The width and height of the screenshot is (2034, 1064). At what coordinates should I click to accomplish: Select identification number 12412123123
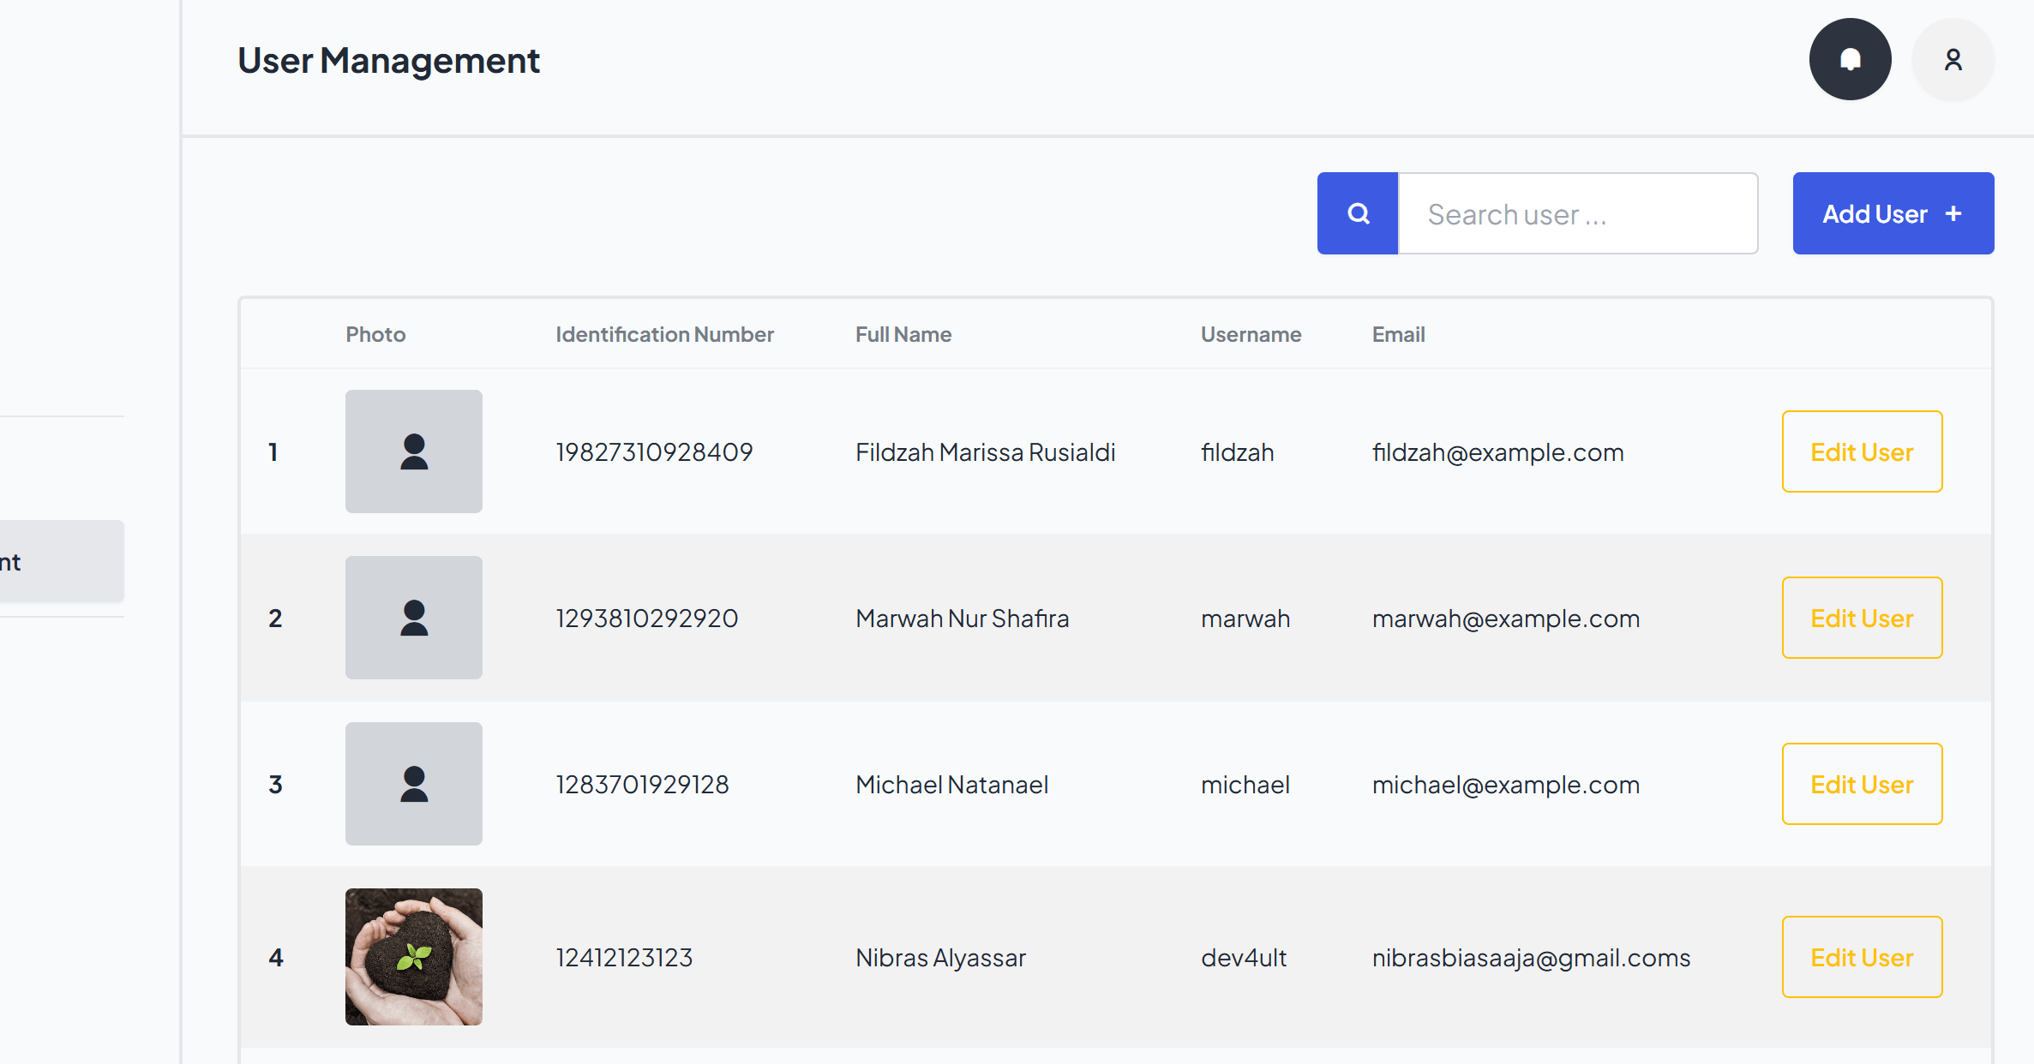[x=624, y=958]
